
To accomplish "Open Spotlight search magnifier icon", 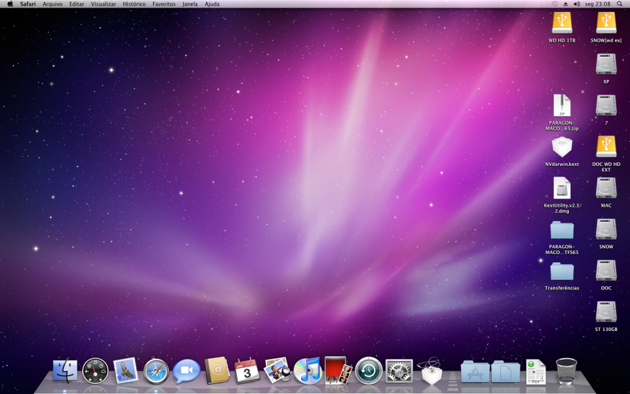I will click(619, 4).
